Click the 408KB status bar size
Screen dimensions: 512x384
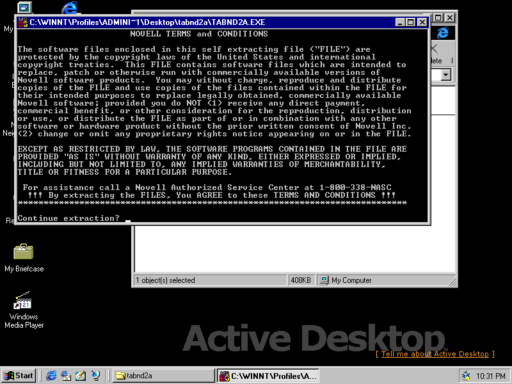point(301,280)
